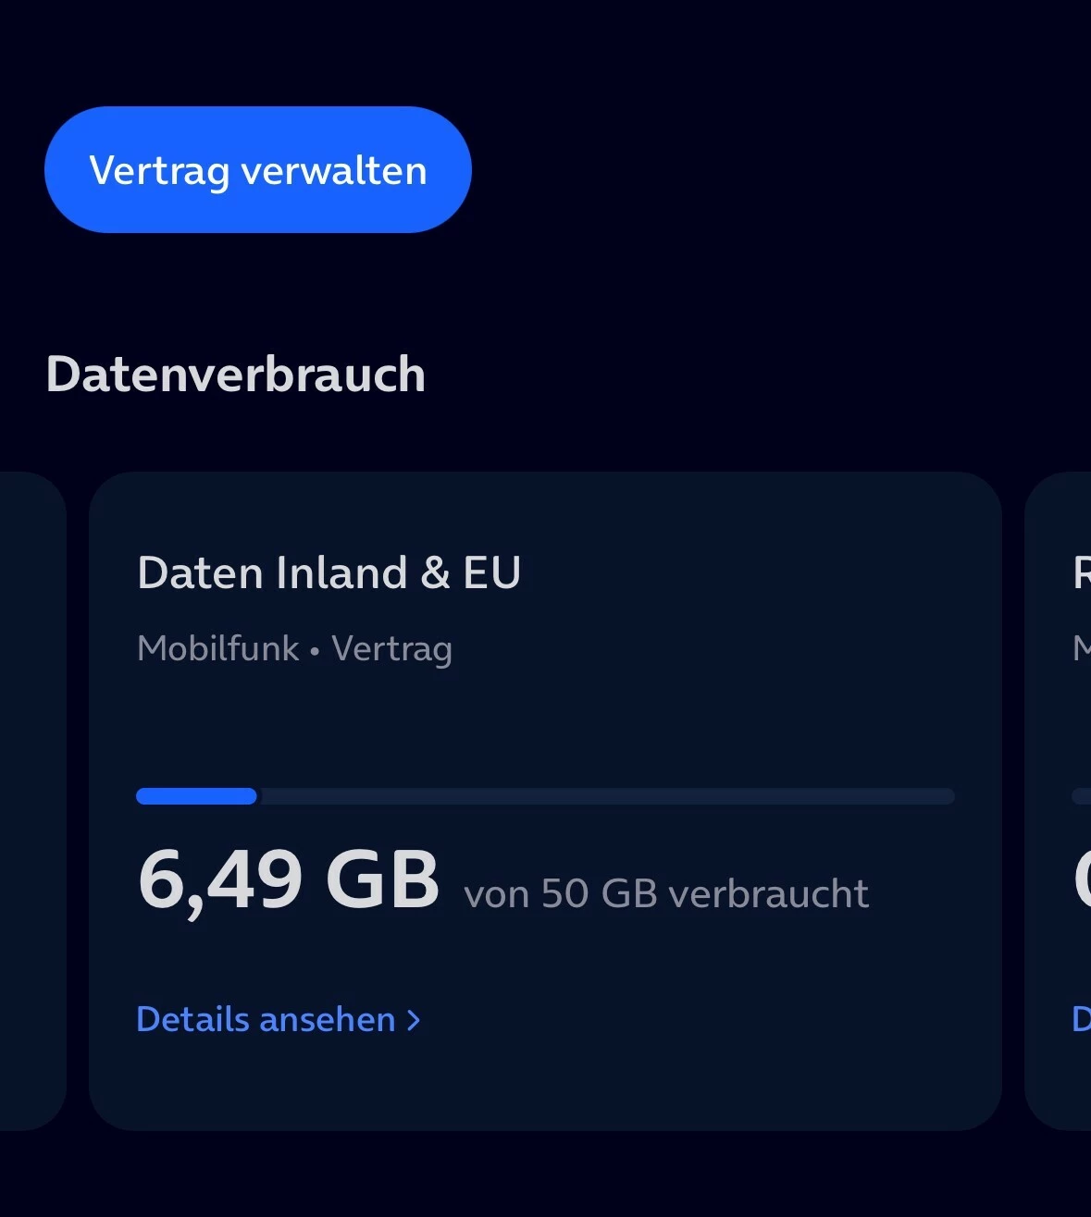Viewport: 1091px width, 1217px height.
Task: Tap the "Vertrag verwalten" button
Action: pos(257,170)
